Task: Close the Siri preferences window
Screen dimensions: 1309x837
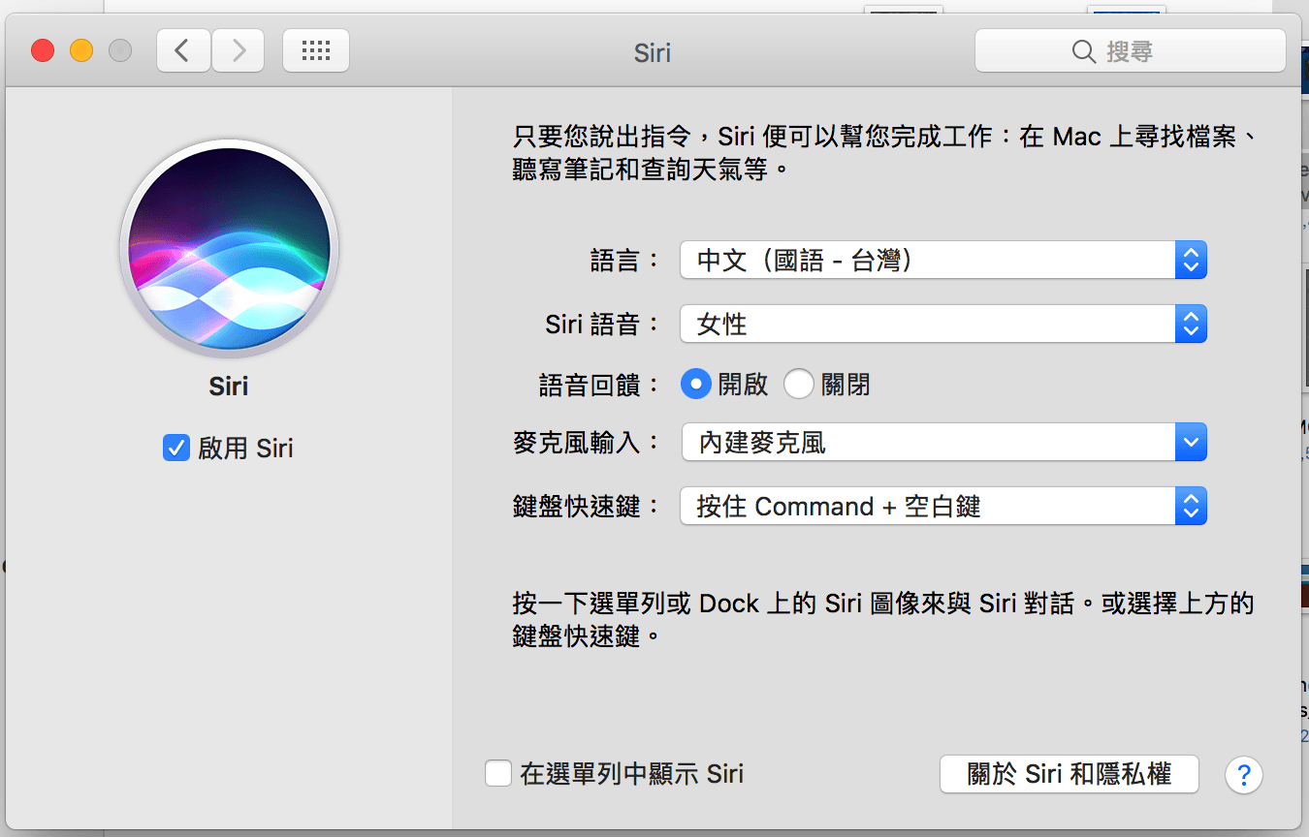Action: [x=43, y=50]
